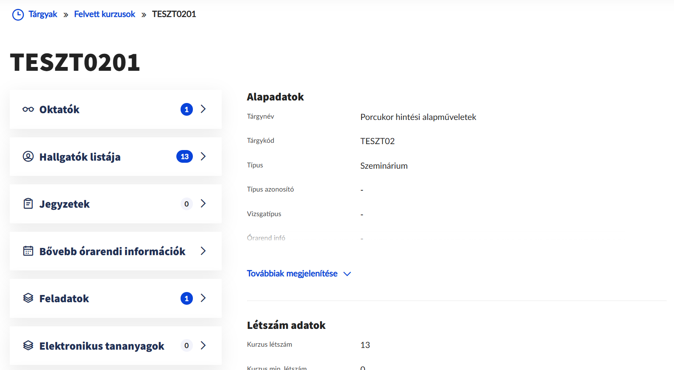Click the clipboard icon beside Jegyzetek

coord(28,204)
